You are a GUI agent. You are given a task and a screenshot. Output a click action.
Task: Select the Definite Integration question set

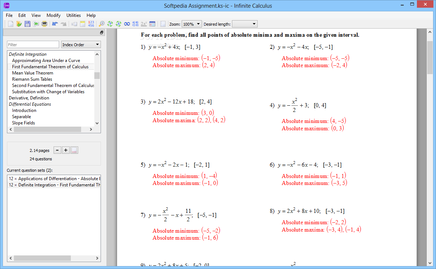(54, 185)
